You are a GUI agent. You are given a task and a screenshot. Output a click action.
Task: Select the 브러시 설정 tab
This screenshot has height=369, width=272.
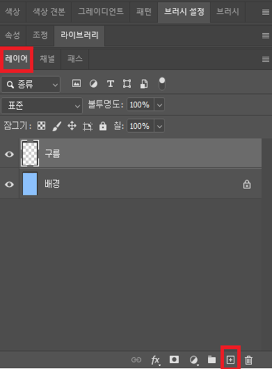point(184,11)
